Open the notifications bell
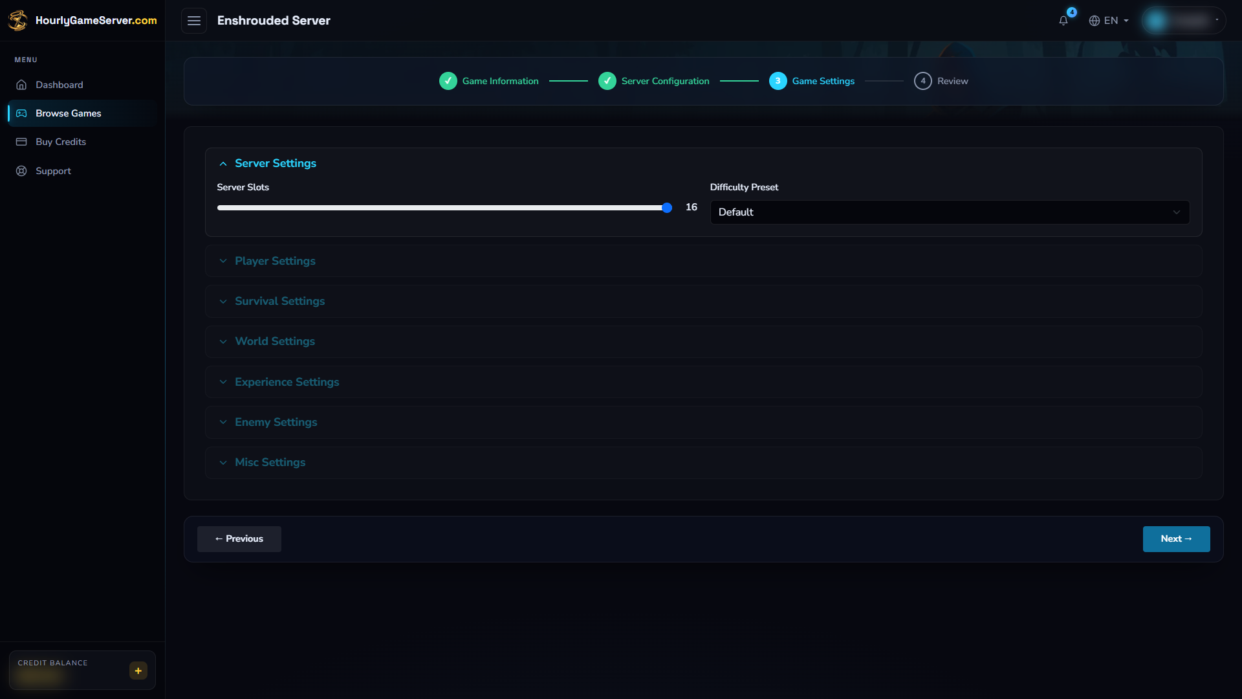The height and width of the screenshot is (699, 1242). click(x=1063, y=21)
